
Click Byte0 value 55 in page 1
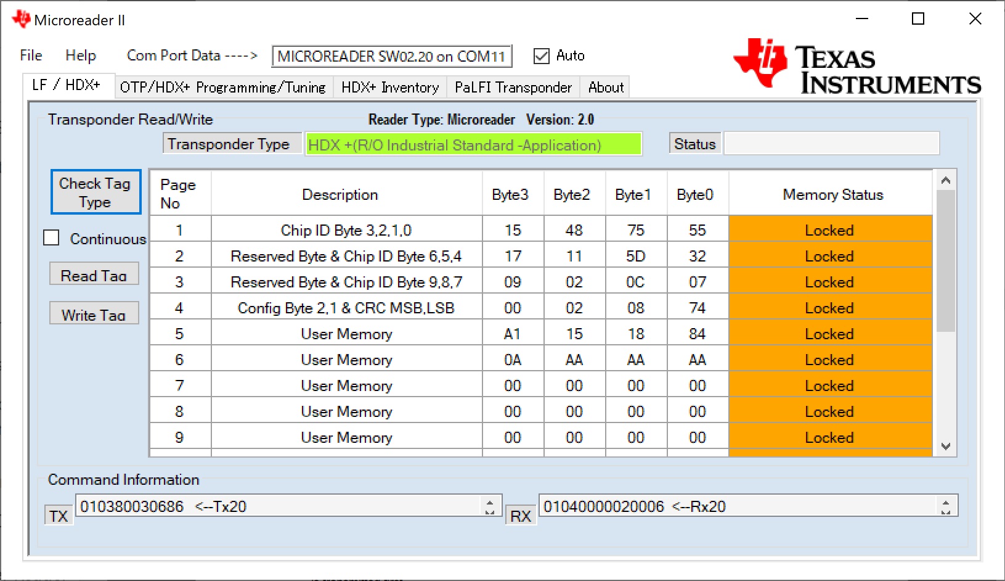coord(698,230)
